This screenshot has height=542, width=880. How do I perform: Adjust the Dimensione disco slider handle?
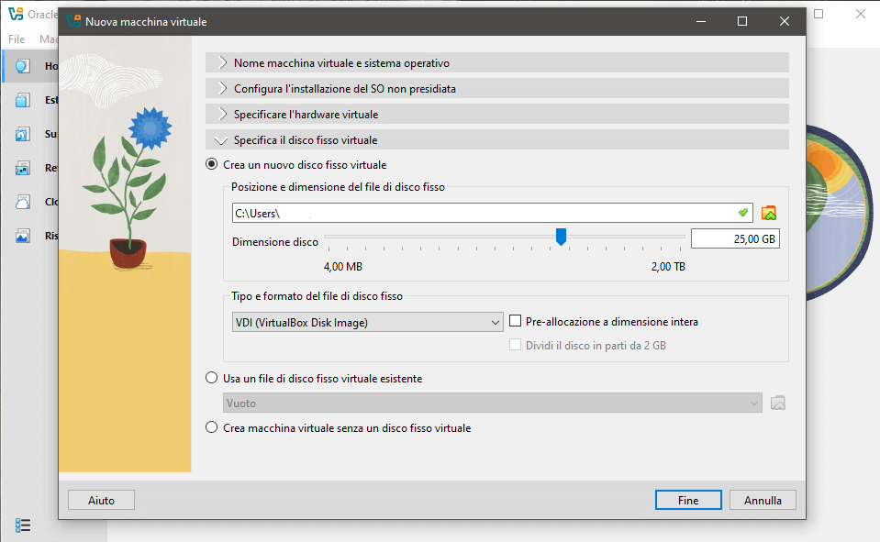point(562,237)
